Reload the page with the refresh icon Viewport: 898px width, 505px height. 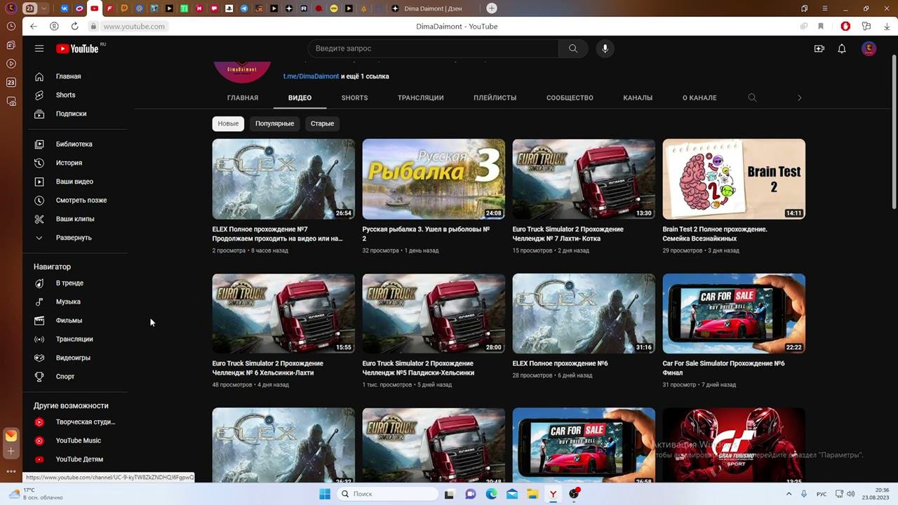click(74, 27)
